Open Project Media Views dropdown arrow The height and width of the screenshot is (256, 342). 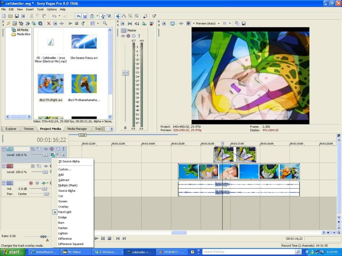[98, 23]
